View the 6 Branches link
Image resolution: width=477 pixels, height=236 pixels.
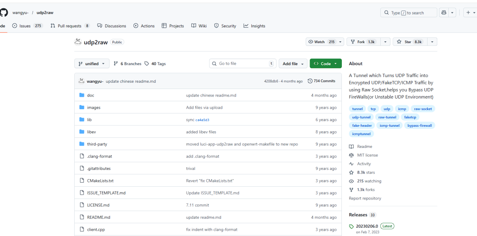click(128, 64)
